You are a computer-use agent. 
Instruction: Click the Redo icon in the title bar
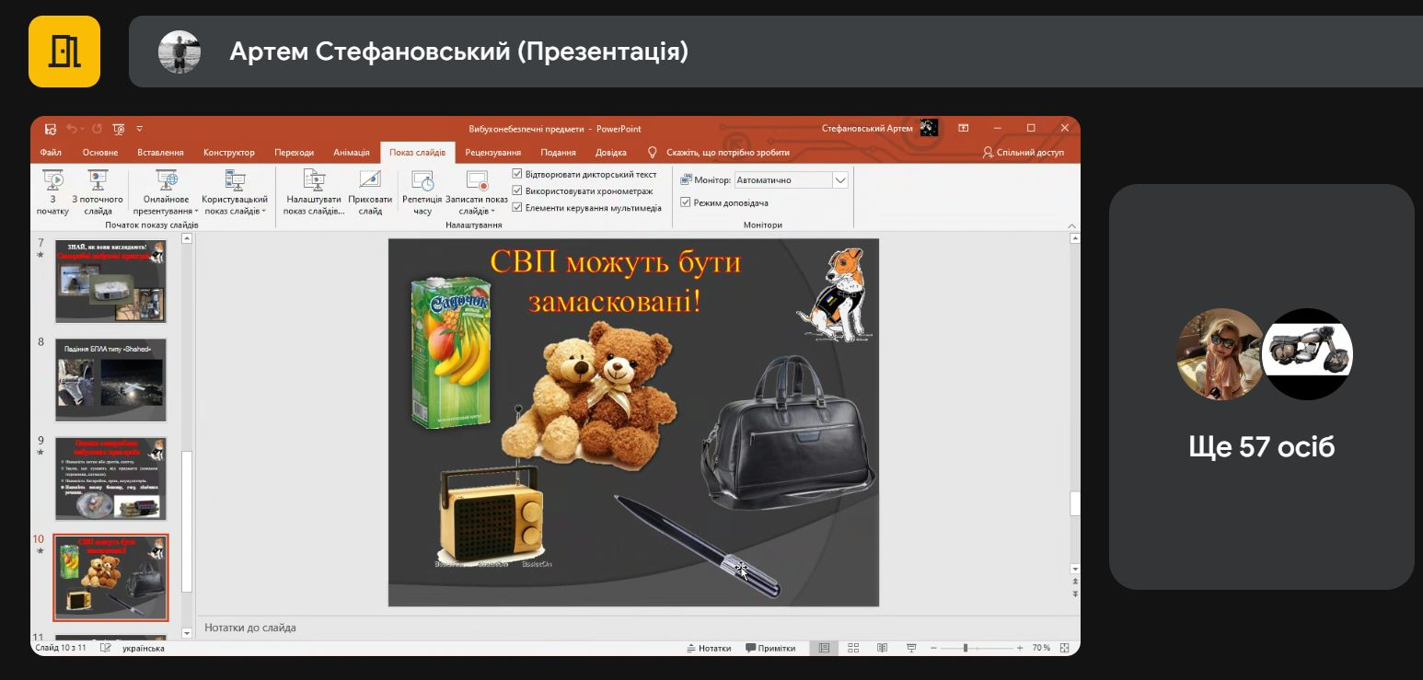(x=97, y=129)
